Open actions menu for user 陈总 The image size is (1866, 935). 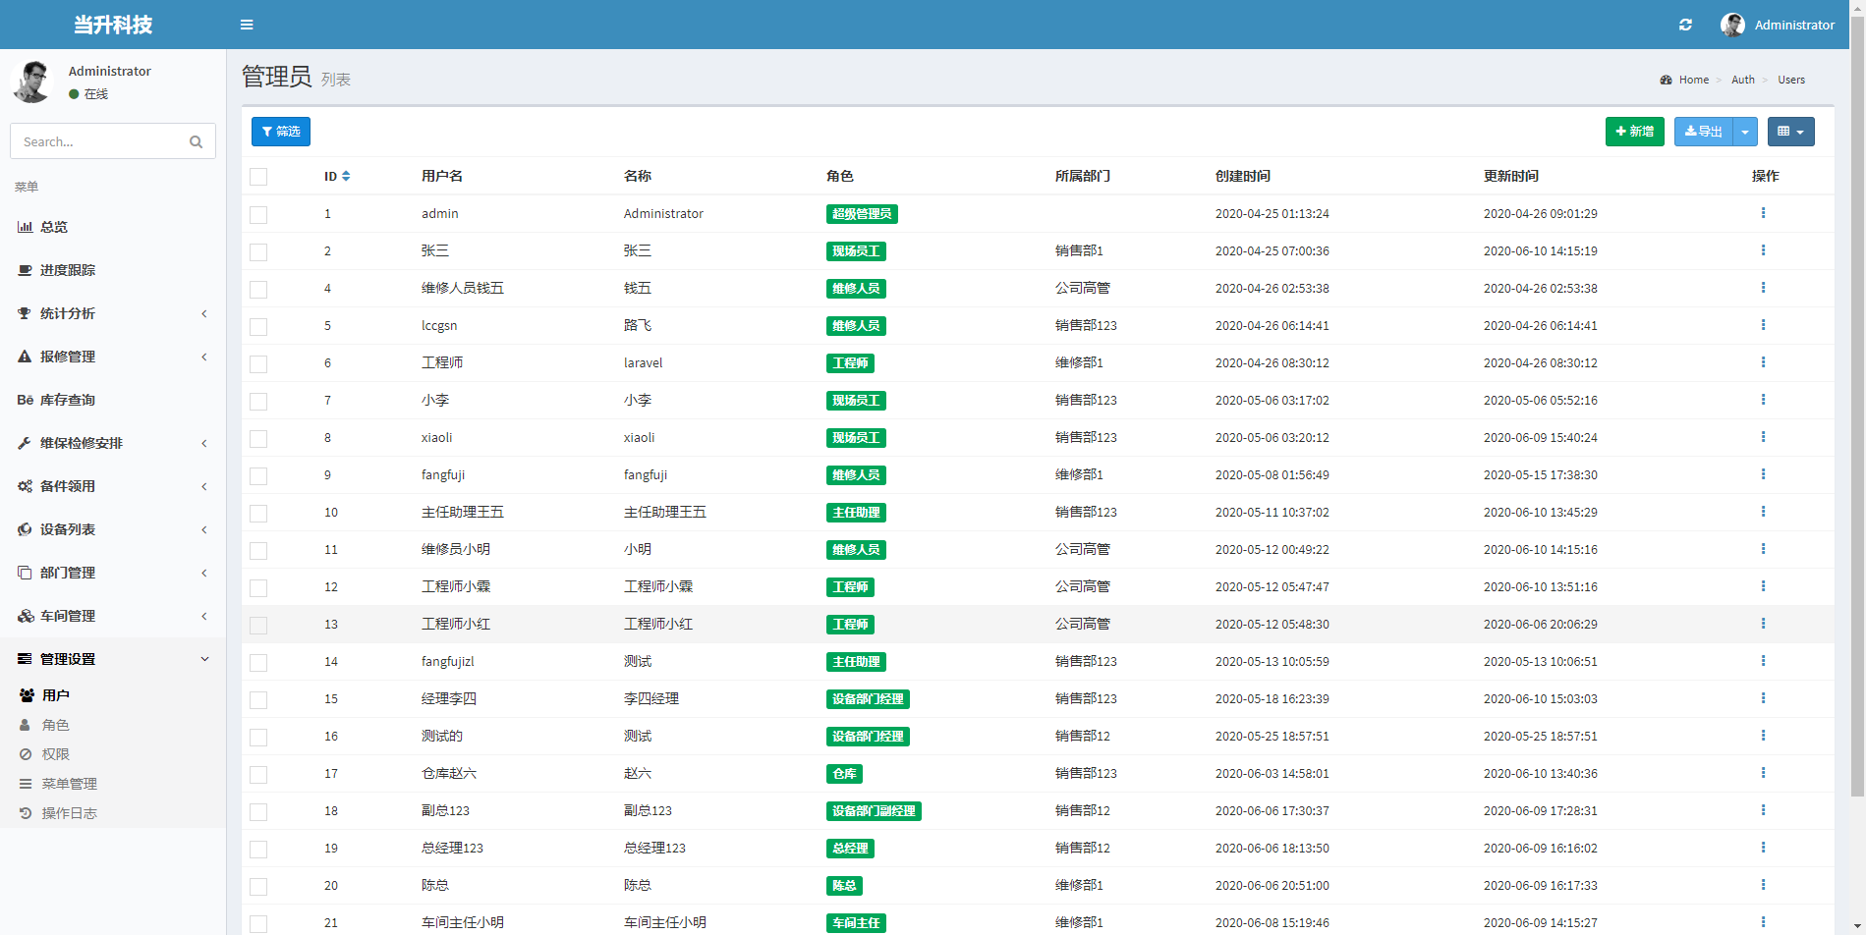tap(1763, 885)
